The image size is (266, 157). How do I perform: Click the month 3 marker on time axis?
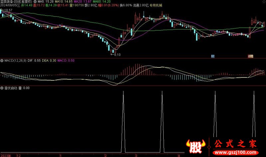(136, 155)
